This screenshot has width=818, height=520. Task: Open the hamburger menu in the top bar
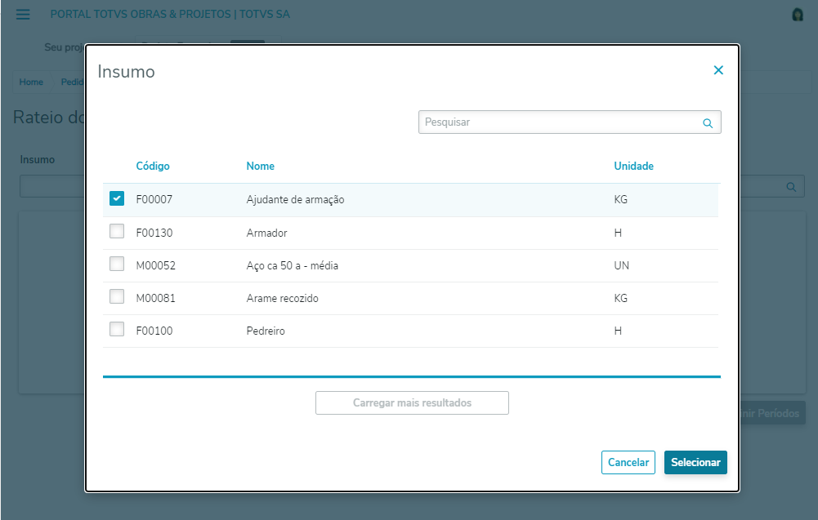tap(23, 15)
